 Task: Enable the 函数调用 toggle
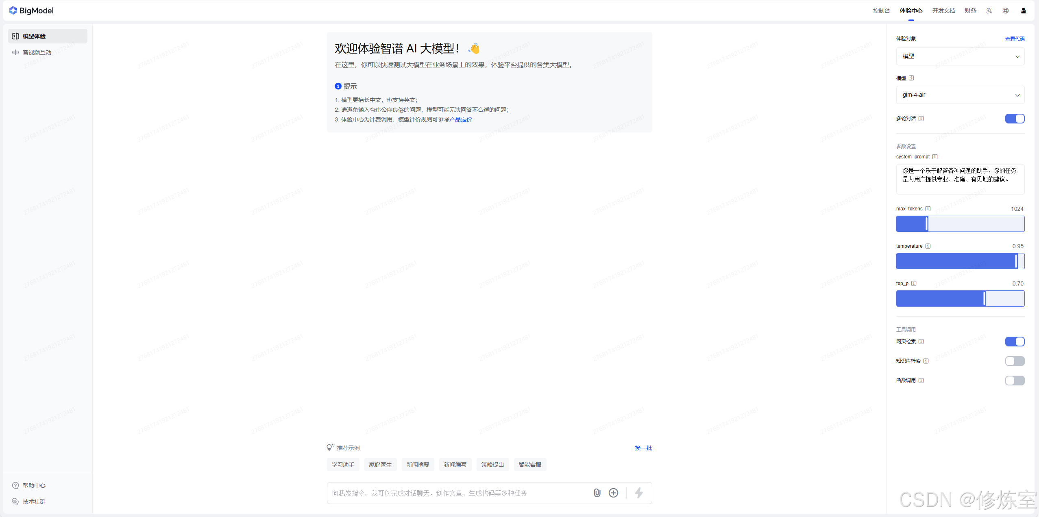[1015, 381]
